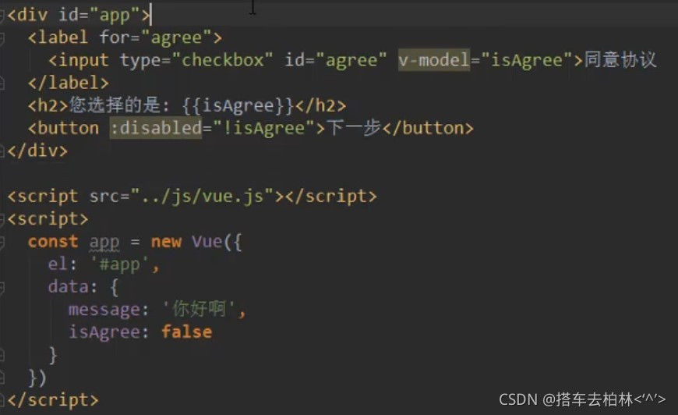678x415 pixels.
Task: Collapse the opening script tag fold marker
Action: pyautogui.click(x=2, y=220)
